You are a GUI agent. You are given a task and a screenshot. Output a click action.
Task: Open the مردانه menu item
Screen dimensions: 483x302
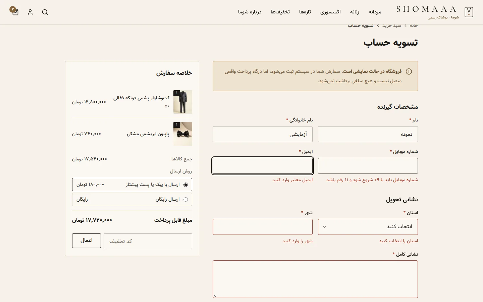point(375,12)
